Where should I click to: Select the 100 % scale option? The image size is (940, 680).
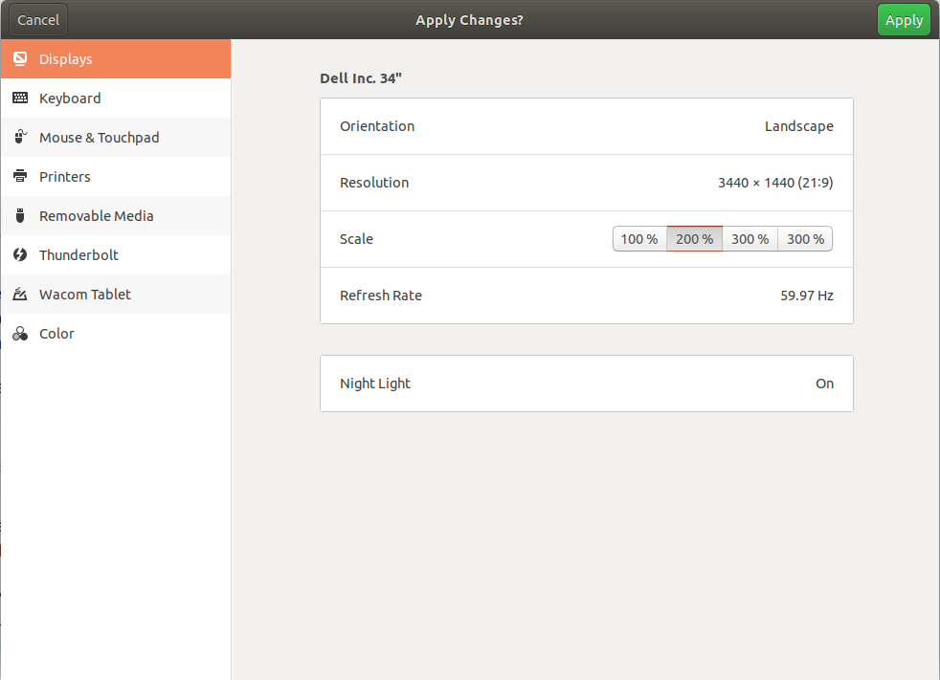coord(638,238)
